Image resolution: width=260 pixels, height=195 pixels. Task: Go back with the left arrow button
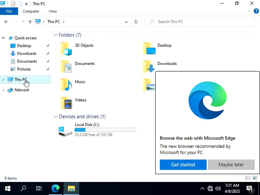coord(6,22)
